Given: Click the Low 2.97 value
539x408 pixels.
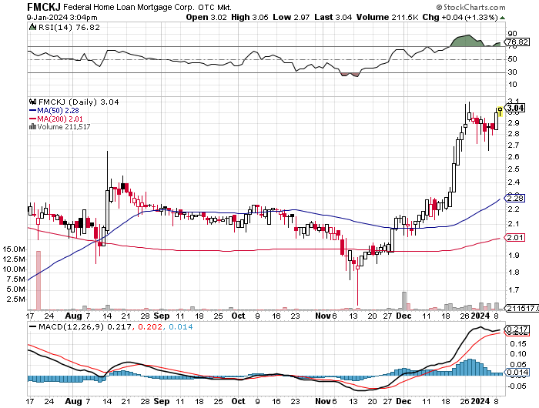Looking at the screenshot, I should pos(292,17).
